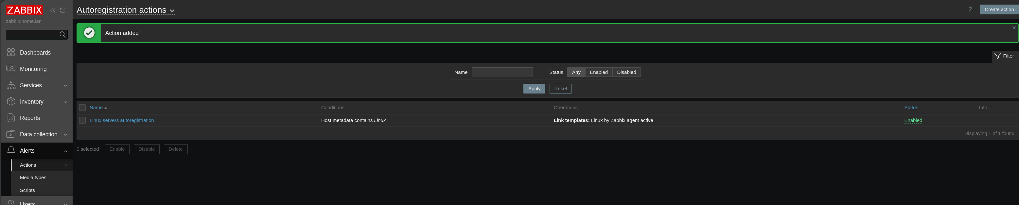Open Autoregistration actions title dropdown
This screenshot has width=1019, height=205.
coord(125,10)
